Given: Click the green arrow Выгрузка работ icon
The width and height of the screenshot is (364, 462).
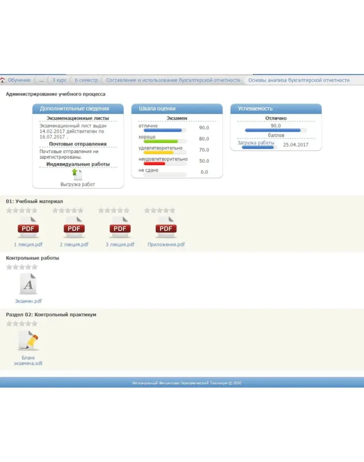Looking at the screenshot, I should tap(77, 174).
